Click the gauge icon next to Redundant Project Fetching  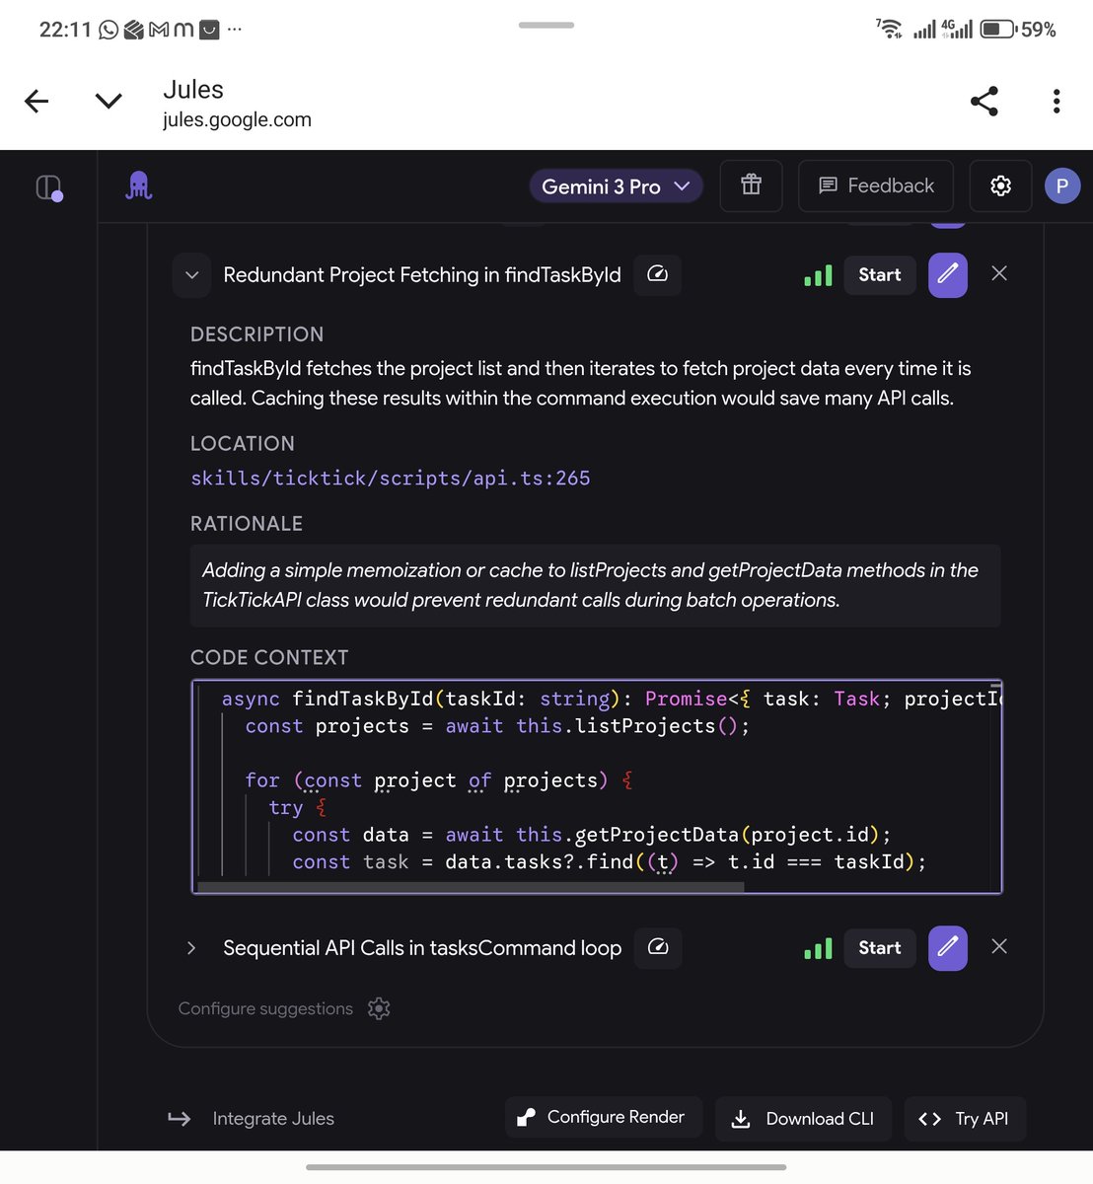(657, 274)
